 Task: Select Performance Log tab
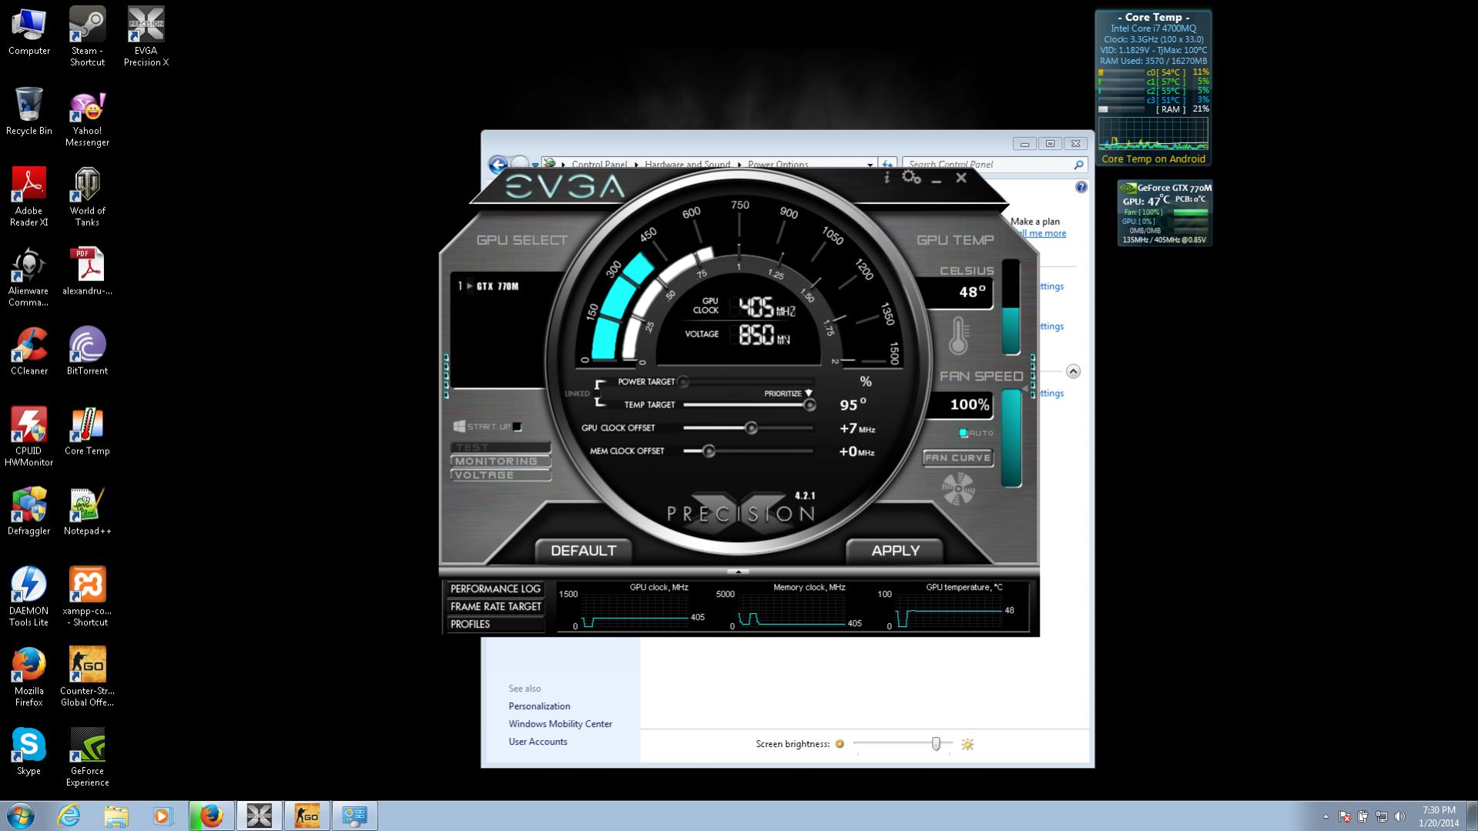click(x=495, y=588)
